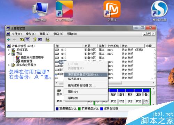
Task: Launch the CBox央视影音 desktop shortcut
Action: click(64, 11)
